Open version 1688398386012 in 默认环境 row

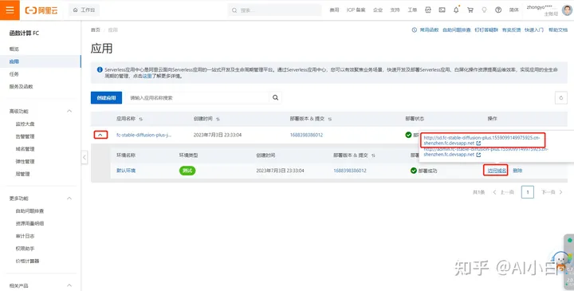tap(350, 171)
